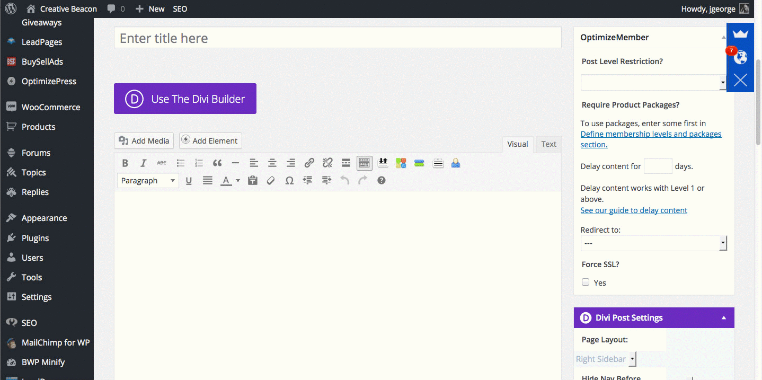Open the Redirect to dropdown
This screenshot has height=380, width=762.
tap(722, 243)
